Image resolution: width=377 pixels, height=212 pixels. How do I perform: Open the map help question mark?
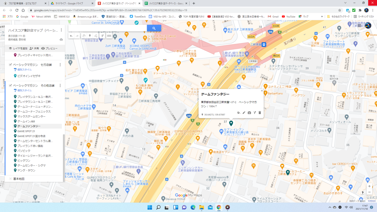click(x=363, y=193)
